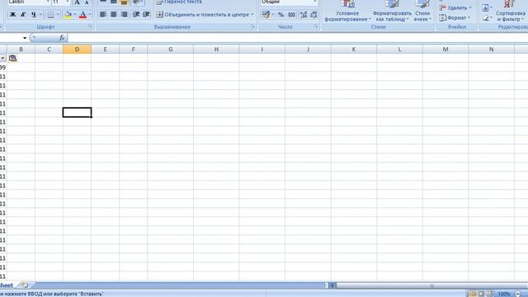This screenshot has height=297, width=528.
Task: Click Clear eraser icon
Action: pyautogui.click(x=486, y=17)
